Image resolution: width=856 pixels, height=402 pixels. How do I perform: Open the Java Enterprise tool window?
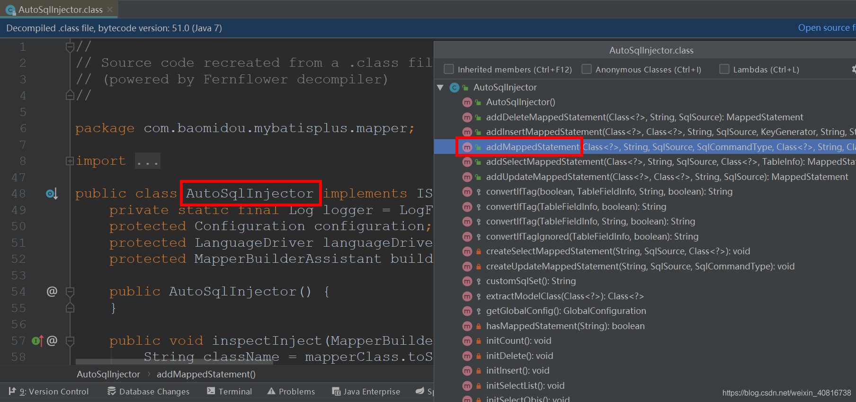tap(366, 392)
